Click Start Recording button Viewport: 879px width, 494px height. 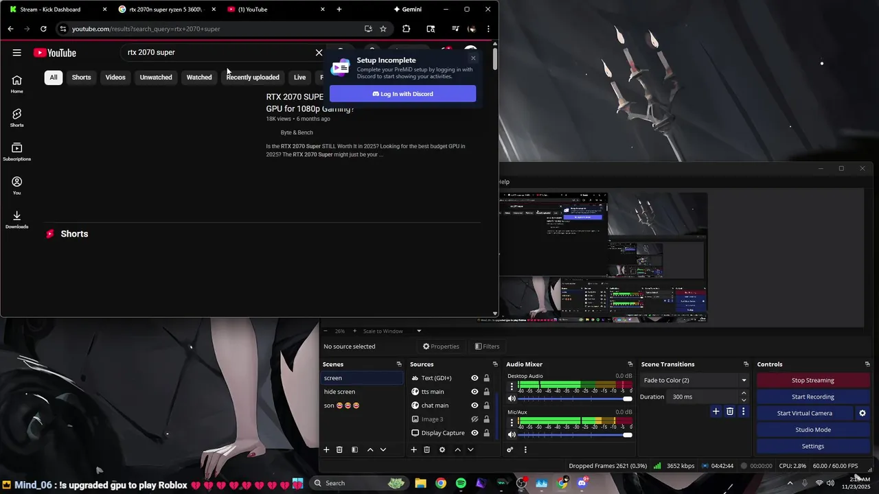pyautogui.click(x=813, y=397)
